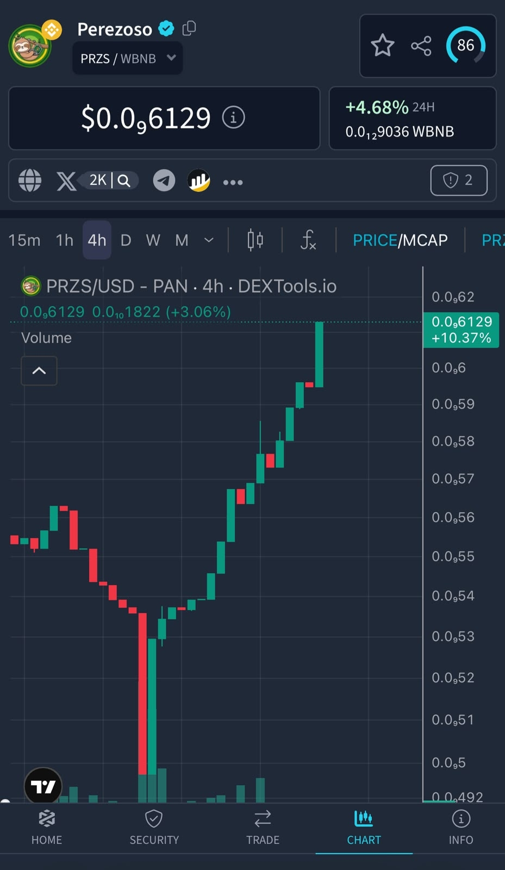Image resolution: width=505 pixels, height=870 pixels.
Task: Open the audit warnings badge showing 2
Action: coord(459,180)
